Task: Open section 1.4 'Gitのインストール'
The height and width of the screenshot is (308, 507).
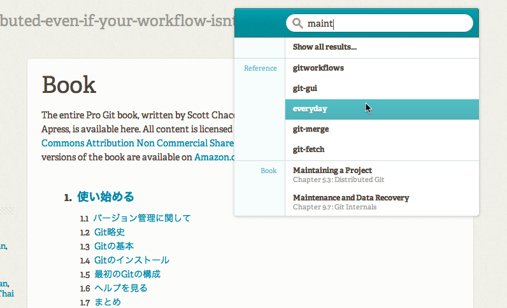Action: click(x=132, y=260)
